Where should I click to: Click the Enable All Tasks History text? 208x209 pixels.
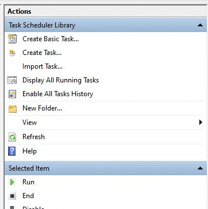57,94
